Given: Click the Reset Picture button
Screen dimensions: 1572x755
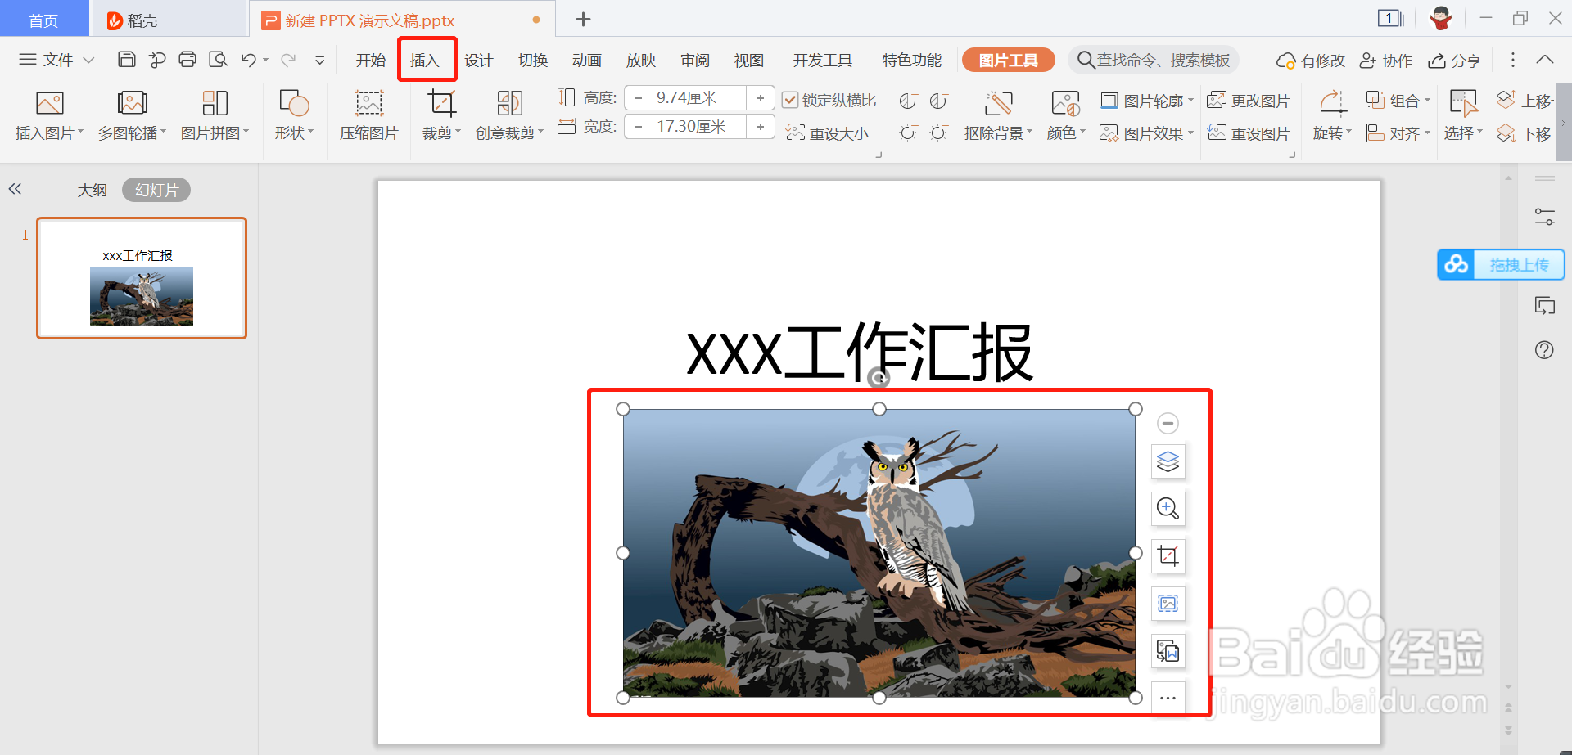Looking at the screenshot, I should point(1249,133).
